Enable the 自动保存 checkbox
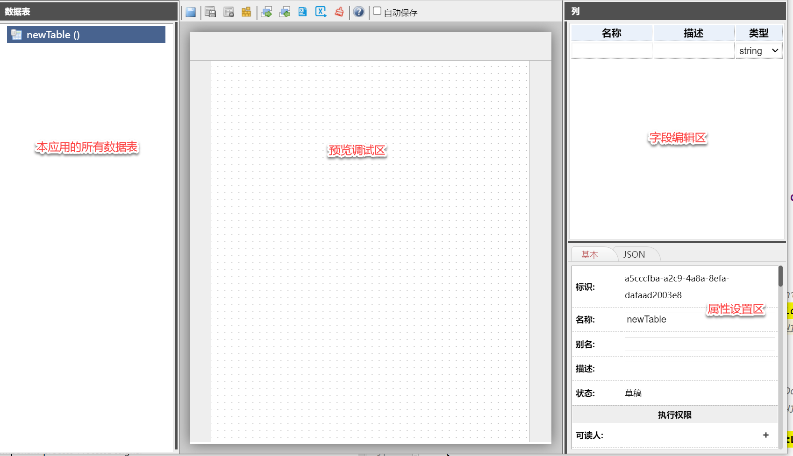The width and height of the screenshot is (793, 456). pyautogui.click(x=377, y=11)
